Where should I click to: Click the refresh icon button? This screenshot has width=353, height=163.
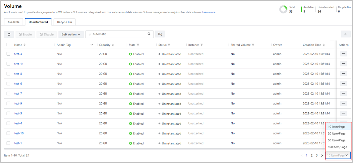[x=9, y=34]
